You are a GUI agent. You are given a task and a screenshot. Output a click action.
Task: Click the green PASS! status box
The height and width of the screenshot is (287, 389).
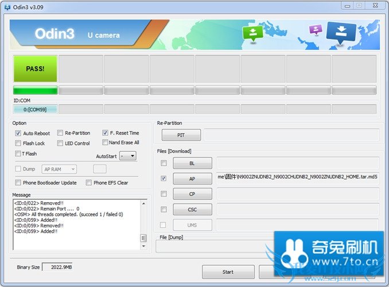[x=35, y=69]
